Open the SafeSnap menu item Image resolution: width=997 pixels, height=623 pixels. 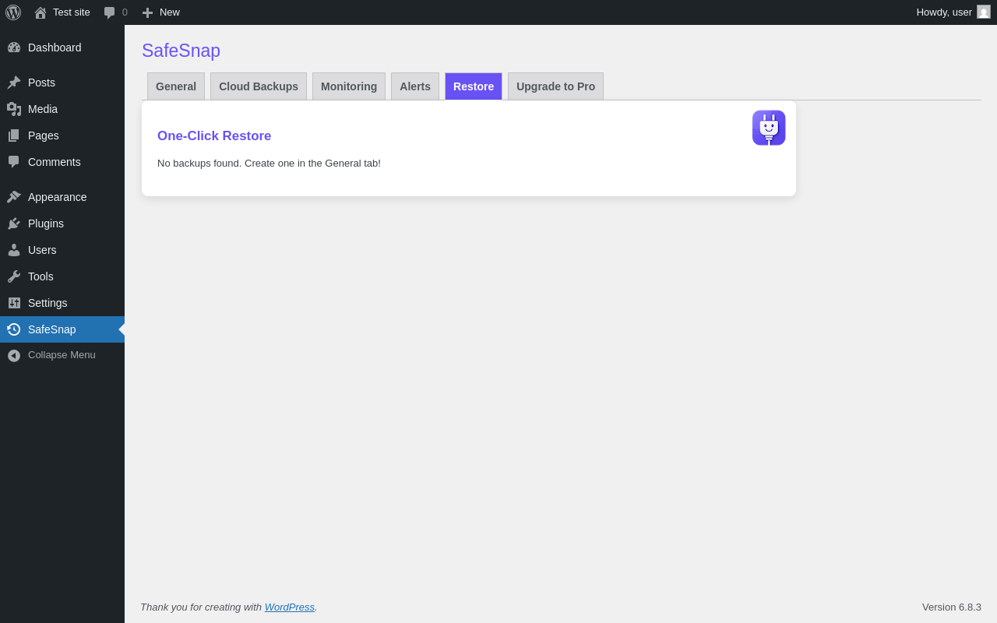62,329
